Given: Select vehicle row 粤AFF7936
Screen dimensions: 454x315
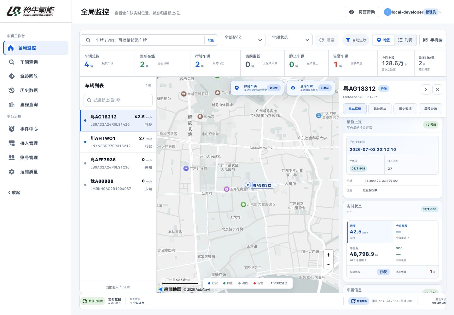Looking at the screenshot, I should 118,163.
